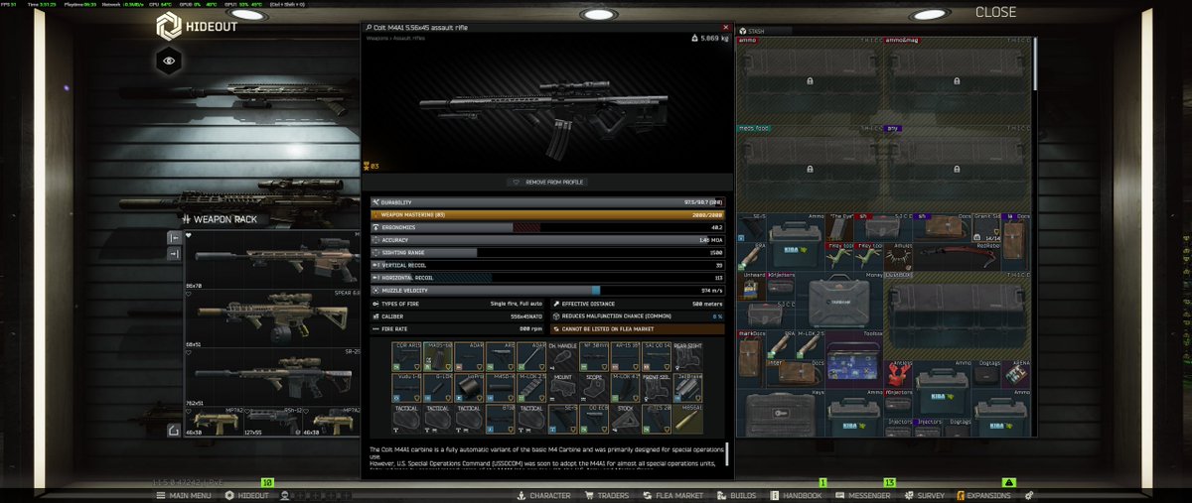
Task: Click the Durability stat bar
Action: (546, 201)
